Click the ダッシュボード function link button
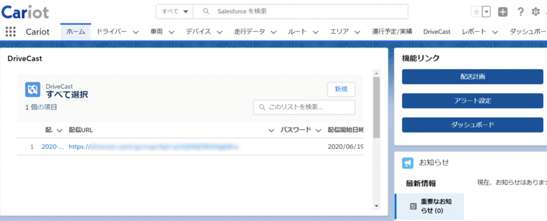This screenshot has width=547, height=221. pos(473,125)
